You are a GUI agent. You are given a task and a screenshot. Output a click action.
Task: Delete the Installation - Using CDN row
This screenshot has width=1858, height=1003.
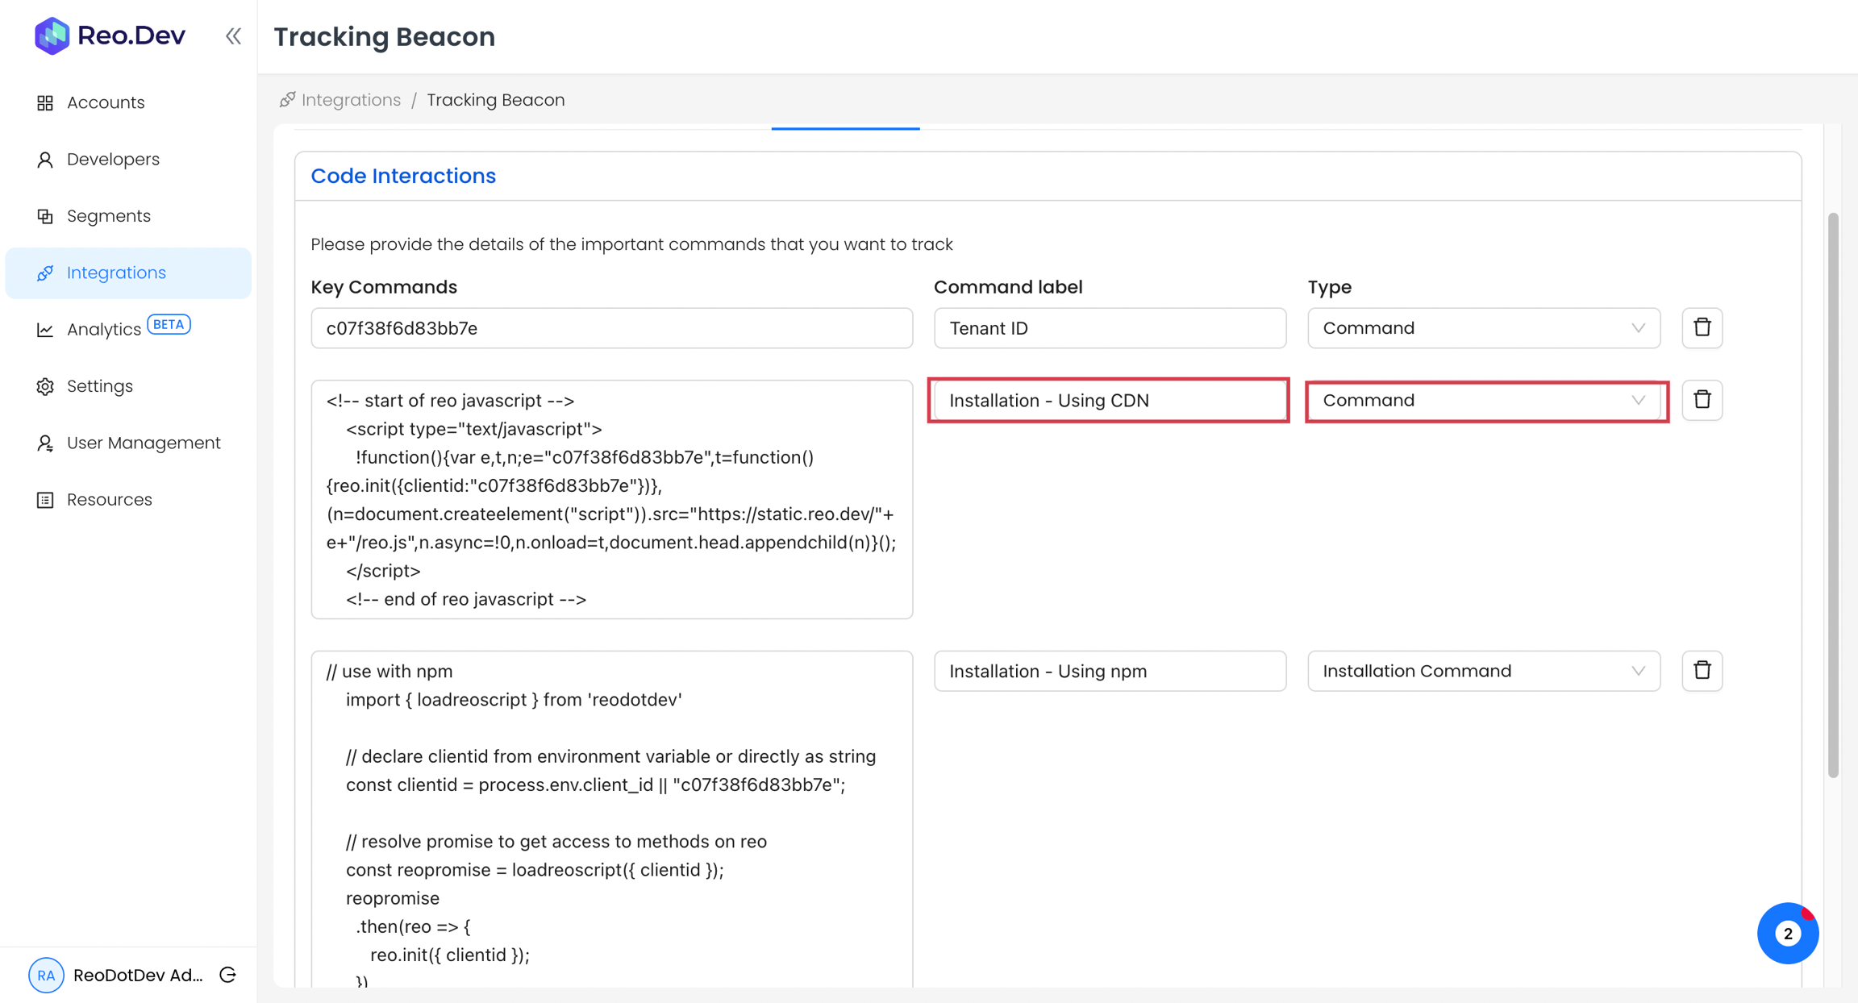1702,400
